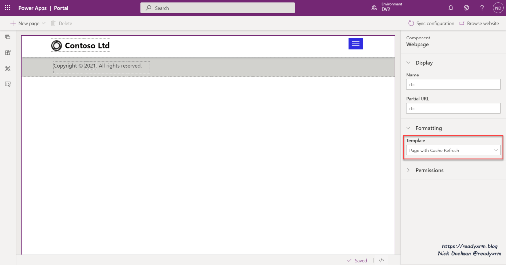Toggle the blue hamburger menu button
This screenshot has width=506, height=265.
coord(356,44)
